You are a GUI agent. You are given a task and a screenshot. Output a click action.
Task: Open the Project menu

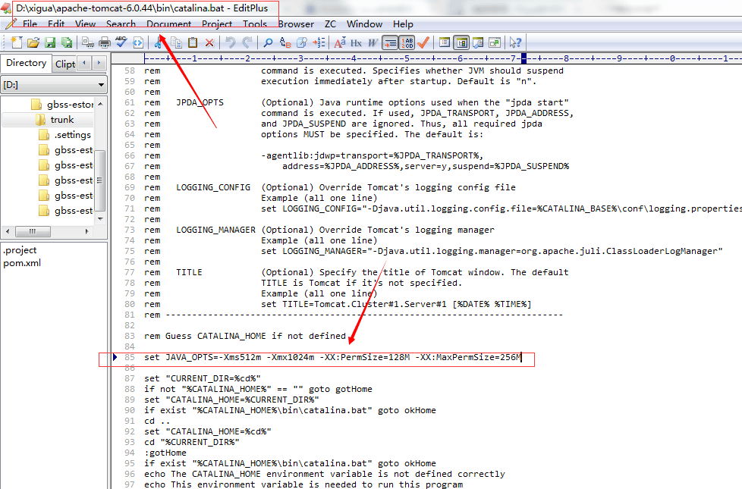click(x=217, y=24)
